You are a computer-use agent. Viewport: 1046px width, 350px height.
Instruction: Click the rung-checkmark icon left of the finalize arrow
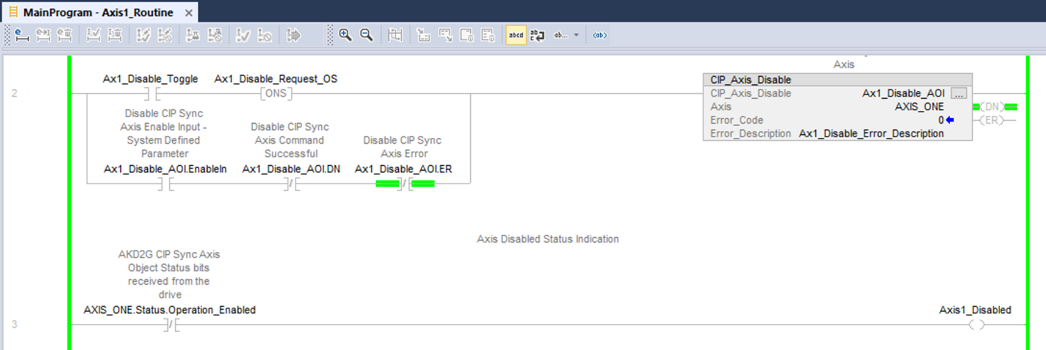pos(243,35)
